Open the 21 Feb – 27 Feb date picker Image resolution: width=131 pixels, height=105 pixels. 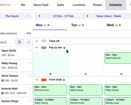(63, 16)
